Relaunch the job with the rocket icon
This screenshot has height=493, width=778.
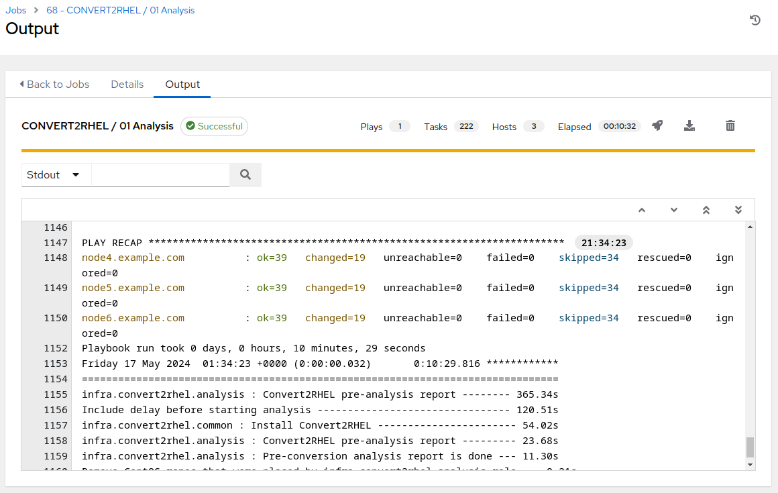657,126
